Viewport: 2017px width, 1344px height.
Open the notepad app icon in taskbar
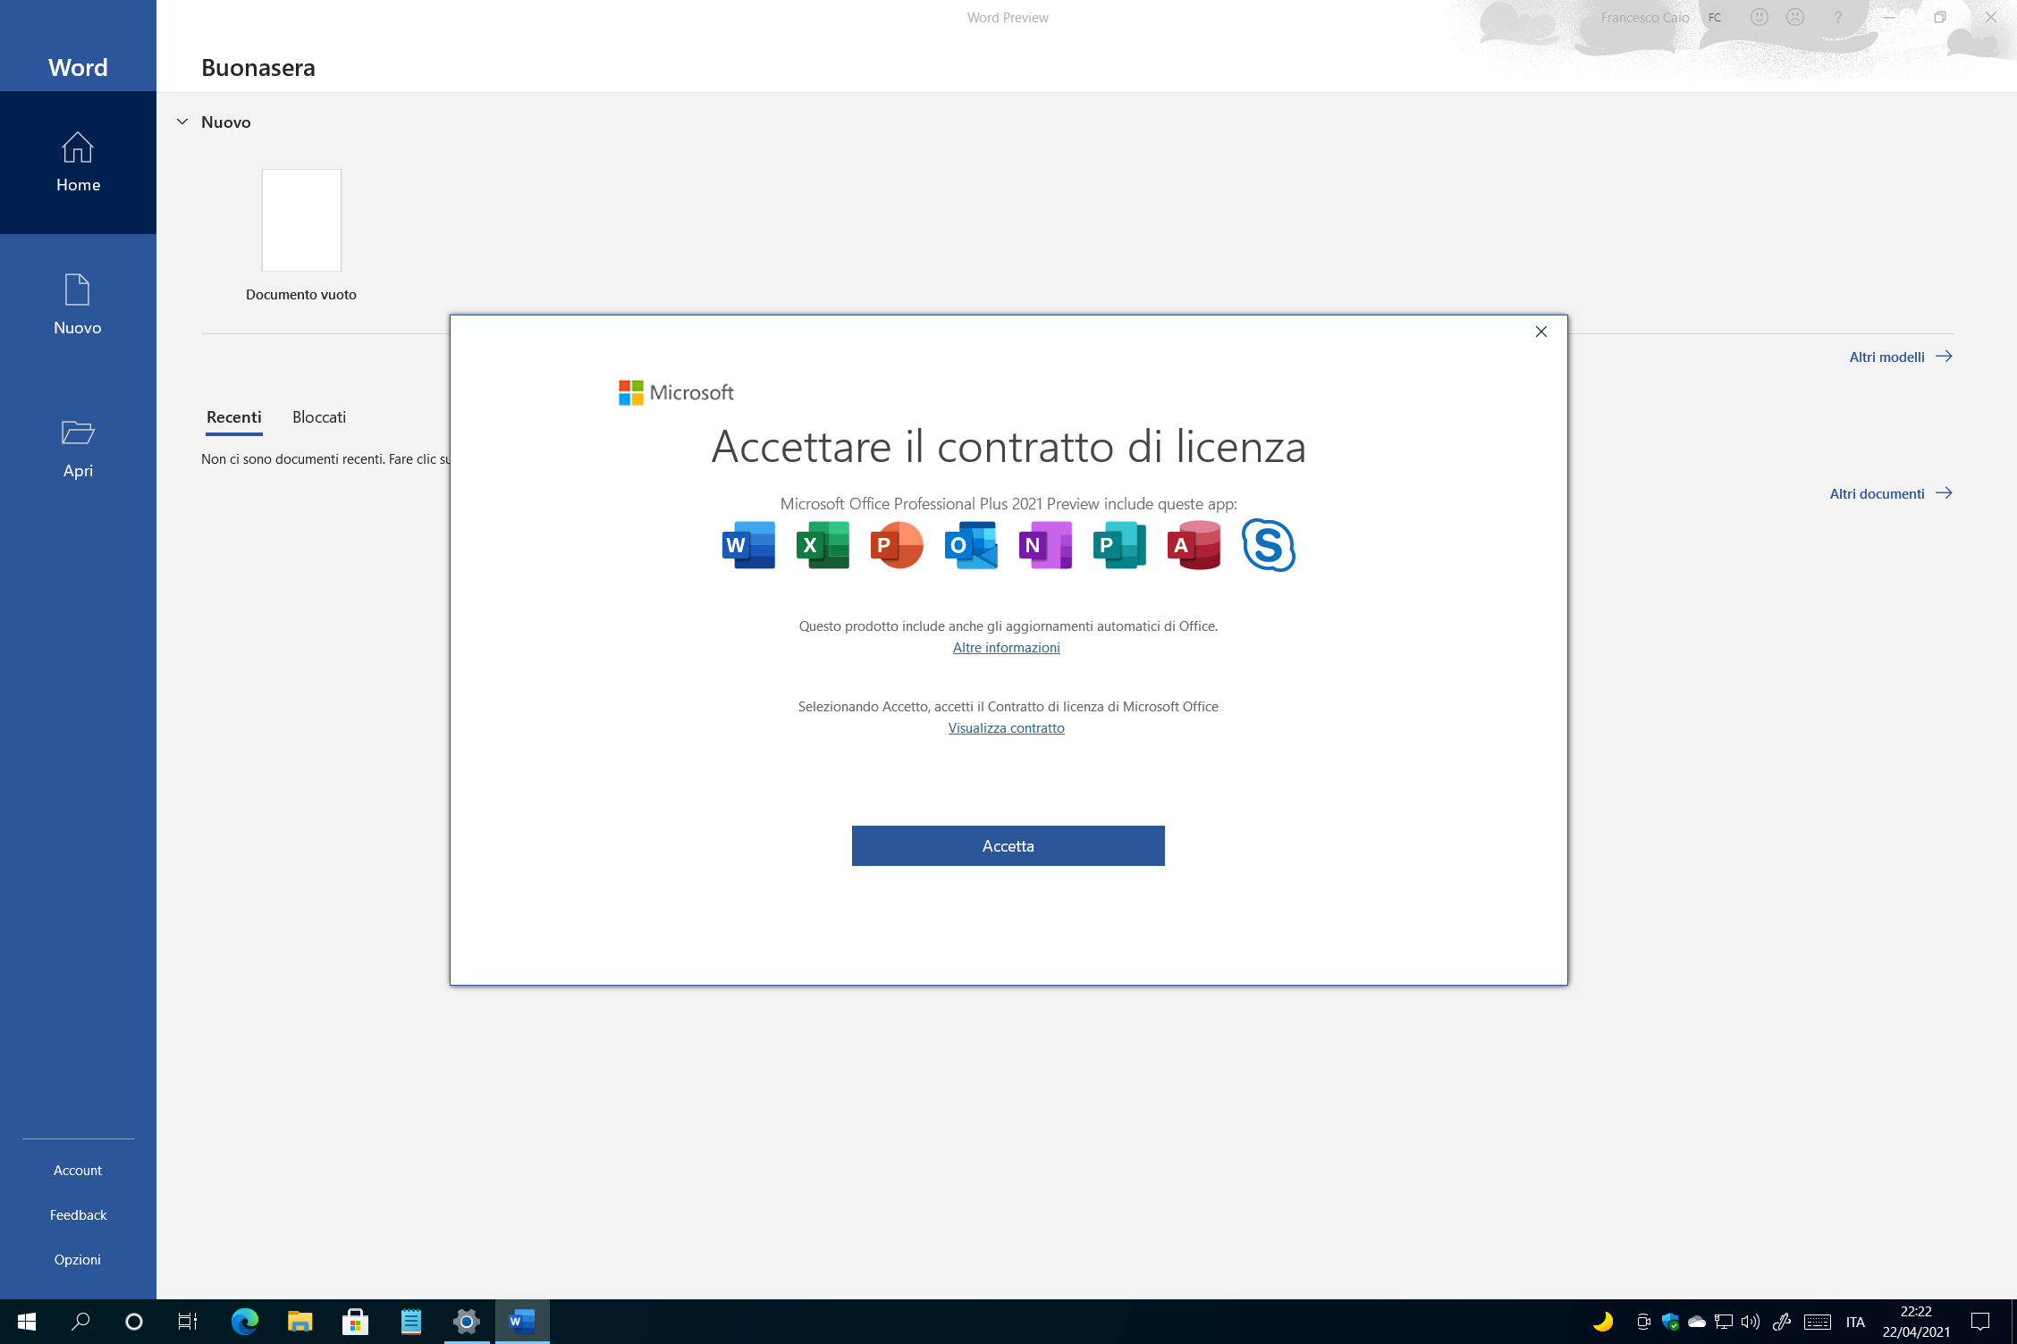(x=410, y=1322)
